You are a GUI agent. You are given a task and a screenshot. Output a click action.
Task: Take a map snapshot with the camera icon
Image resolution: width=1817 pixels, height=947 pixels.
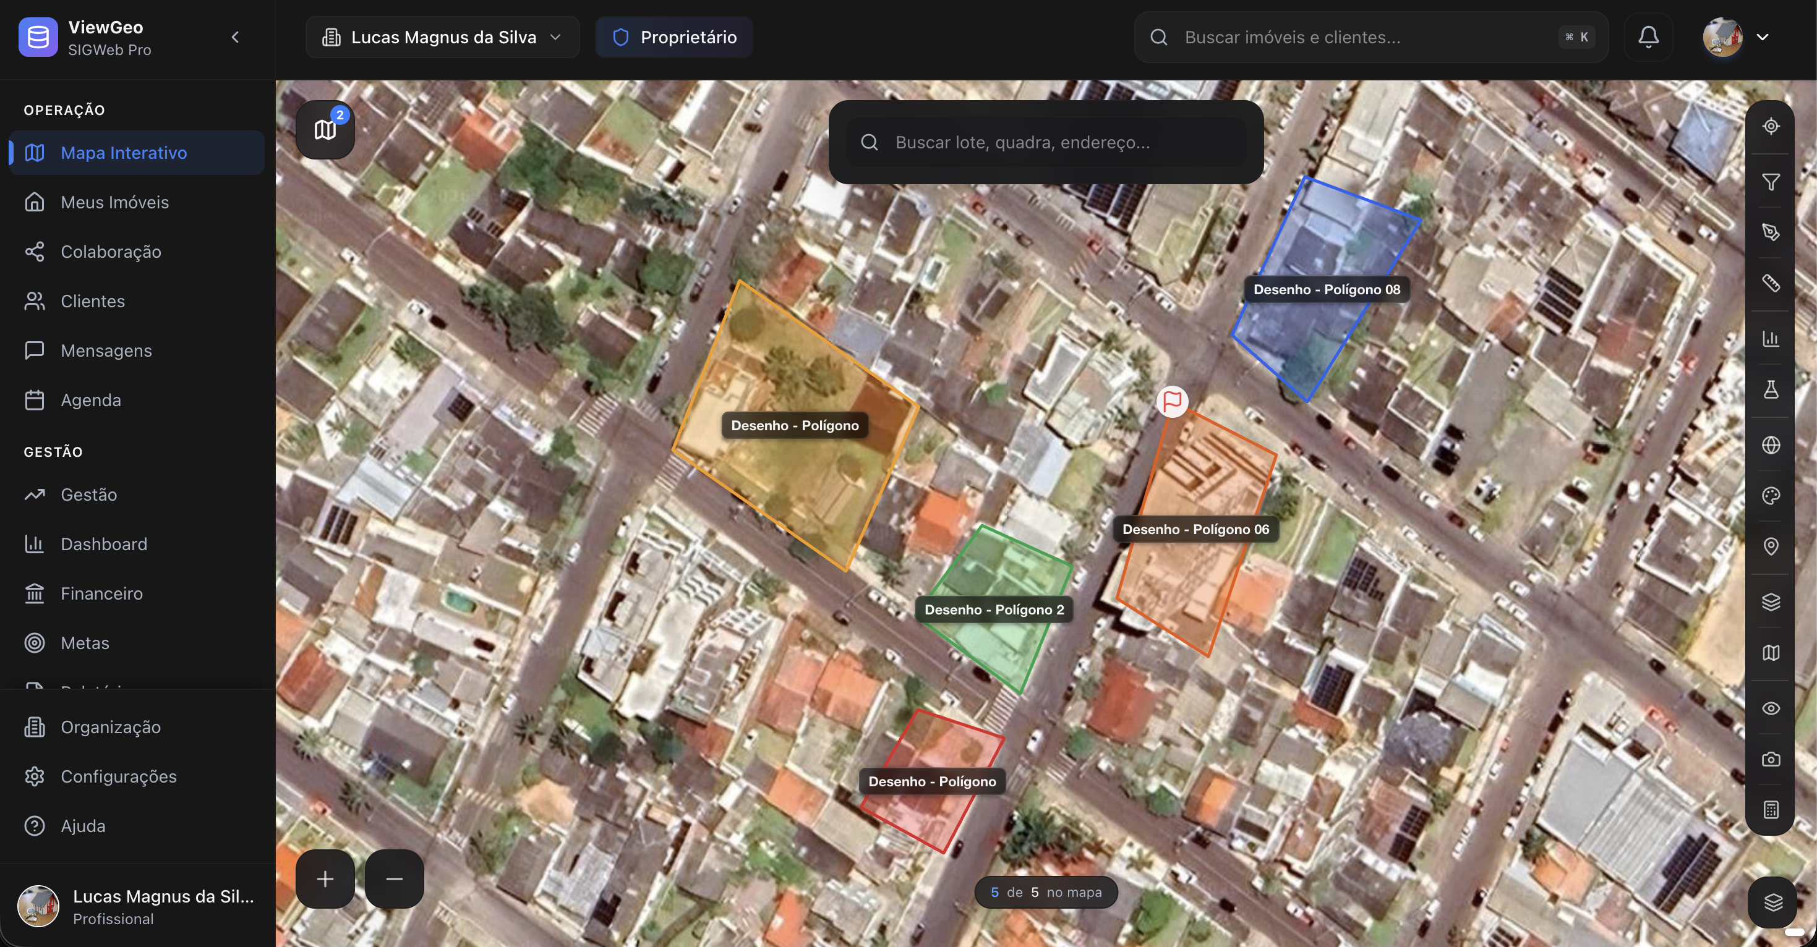1771,760
